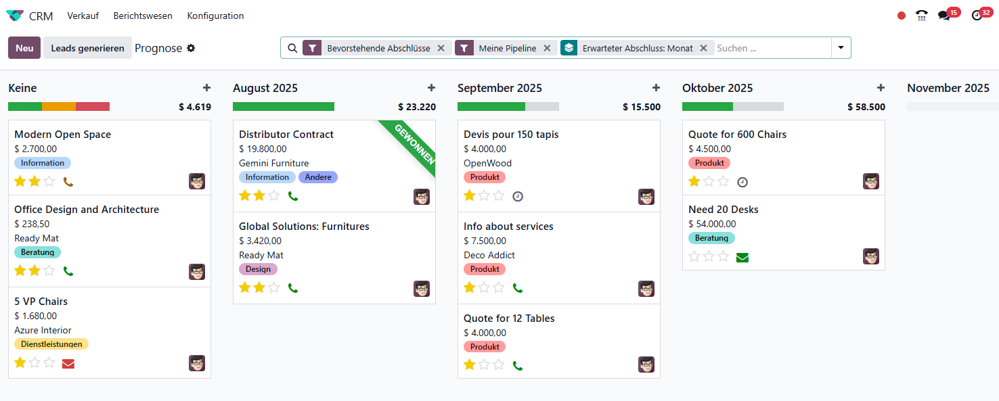Click green envelope icon on Need 20 Desks
The width and height of the screenshot is (999, 401).
pyautogui.click(x=742, y=257)
